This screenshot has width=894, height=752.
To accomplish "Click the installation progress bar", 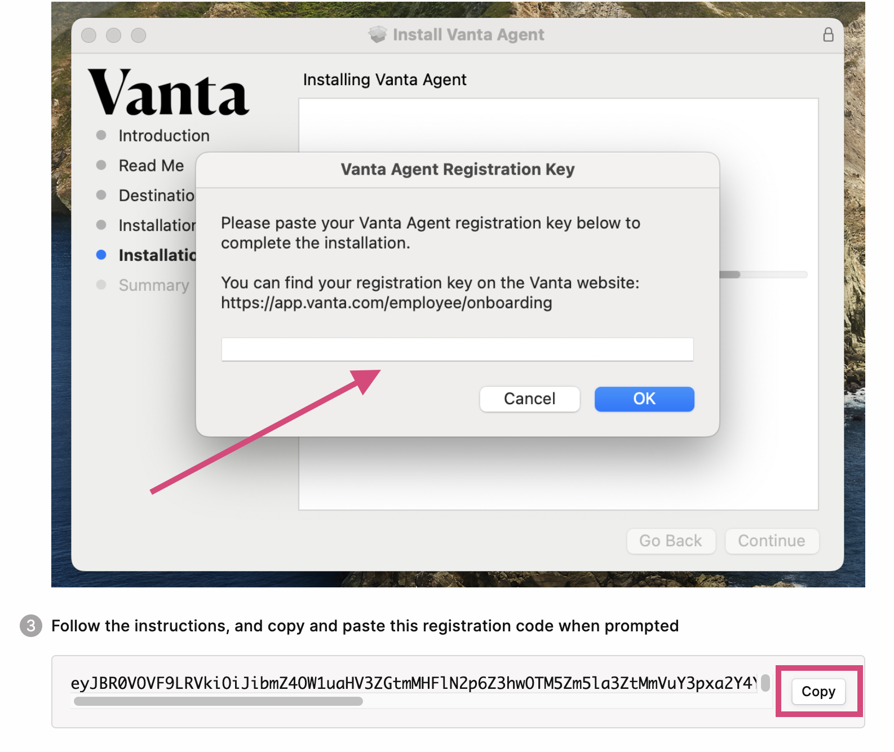I will (763, 275).
